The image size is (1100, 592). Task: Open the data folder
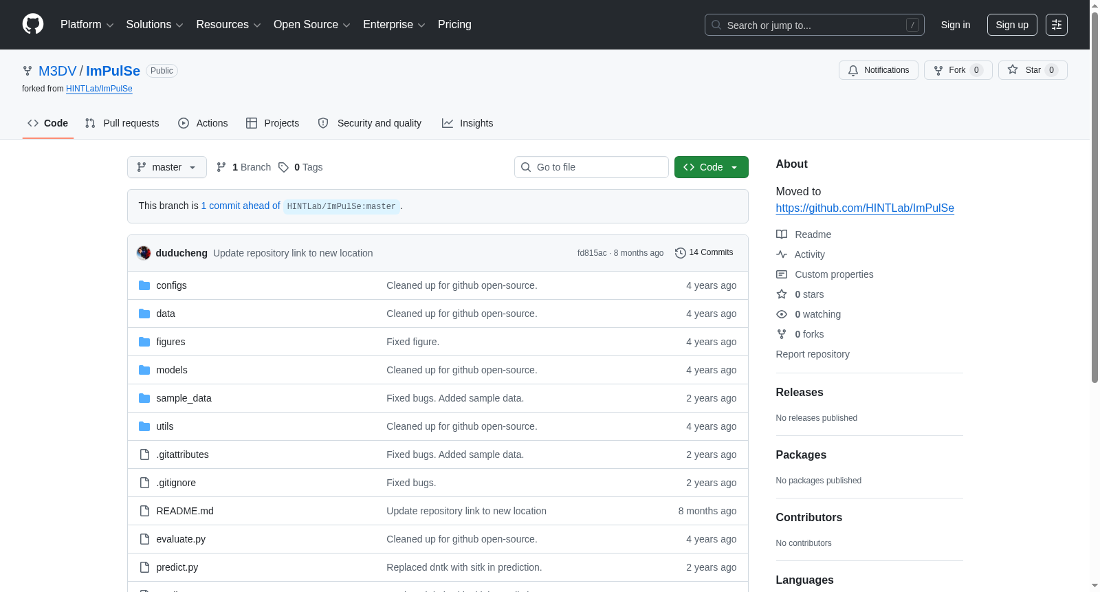[166, 314]
